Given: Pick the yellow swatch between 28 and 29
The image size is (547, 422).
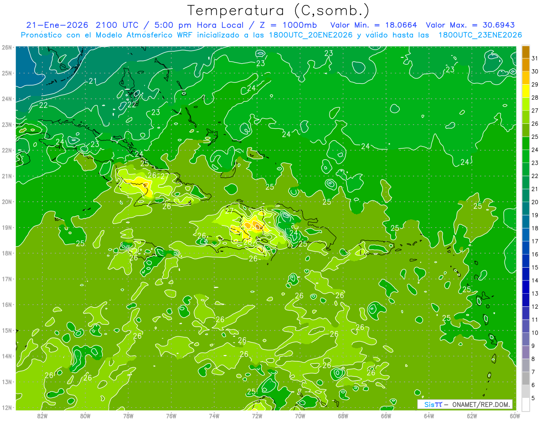Looking at the screenshot, I should [526, 91].
